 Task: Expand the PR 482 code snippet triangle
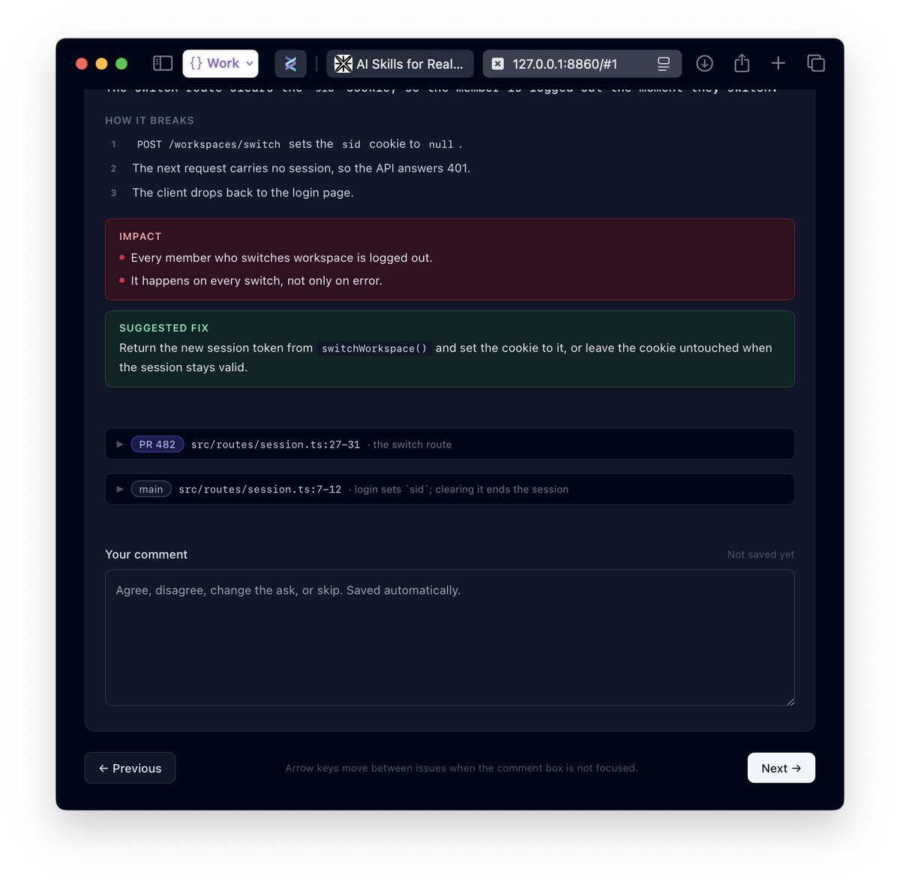tap(120, 445)
